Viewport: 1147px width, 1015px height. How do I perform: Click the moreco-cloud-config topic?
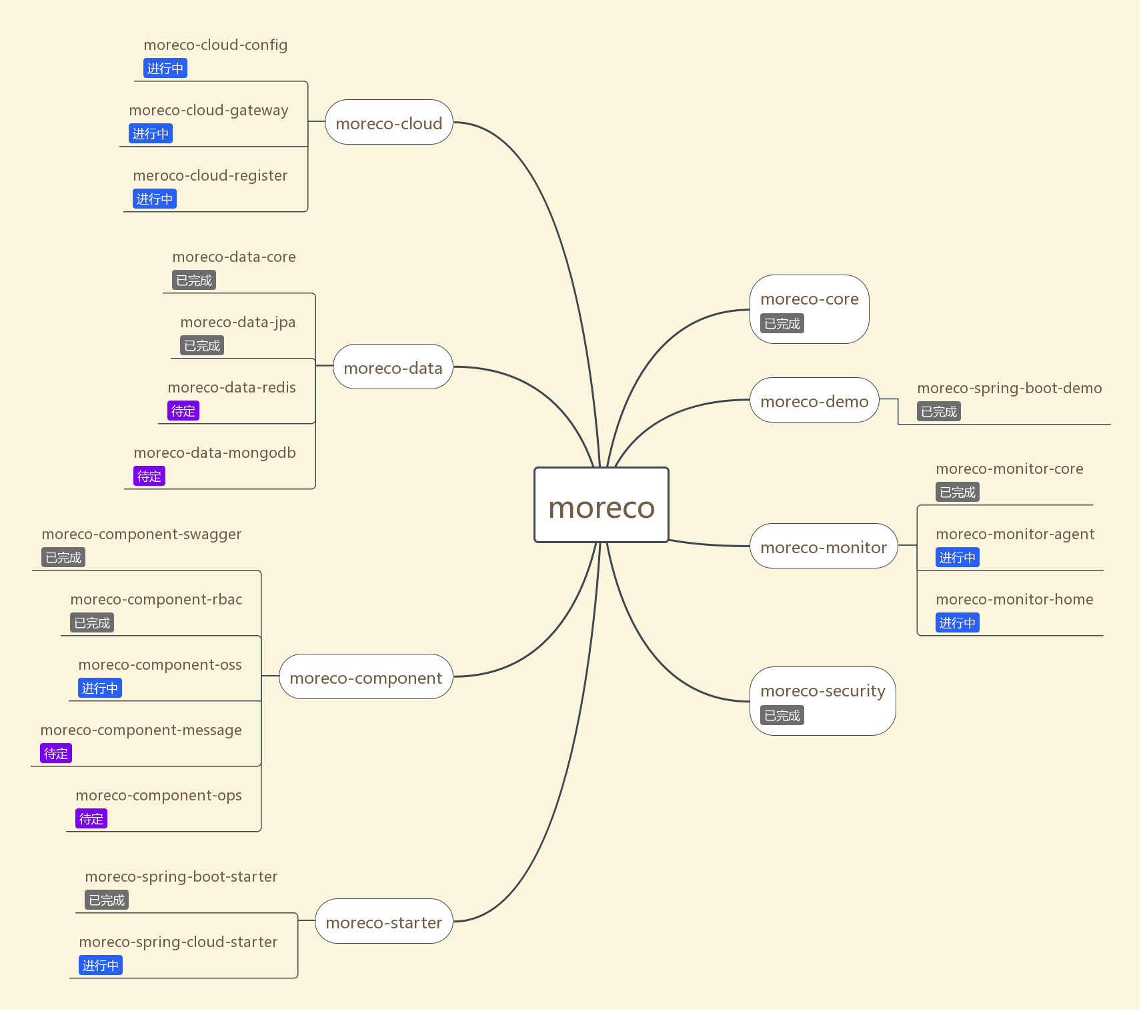pos(217,45)
